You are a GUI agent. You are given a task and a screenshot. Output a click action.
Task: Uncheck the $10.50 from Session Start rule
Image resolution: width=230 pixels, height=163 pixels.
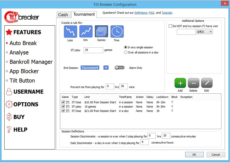pos(63,102)
